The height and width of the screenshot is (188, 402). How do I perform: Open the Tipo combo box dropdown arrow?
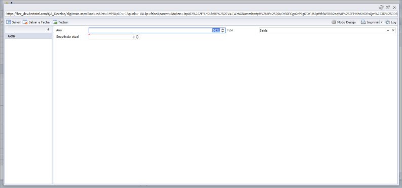coord(388,30)
